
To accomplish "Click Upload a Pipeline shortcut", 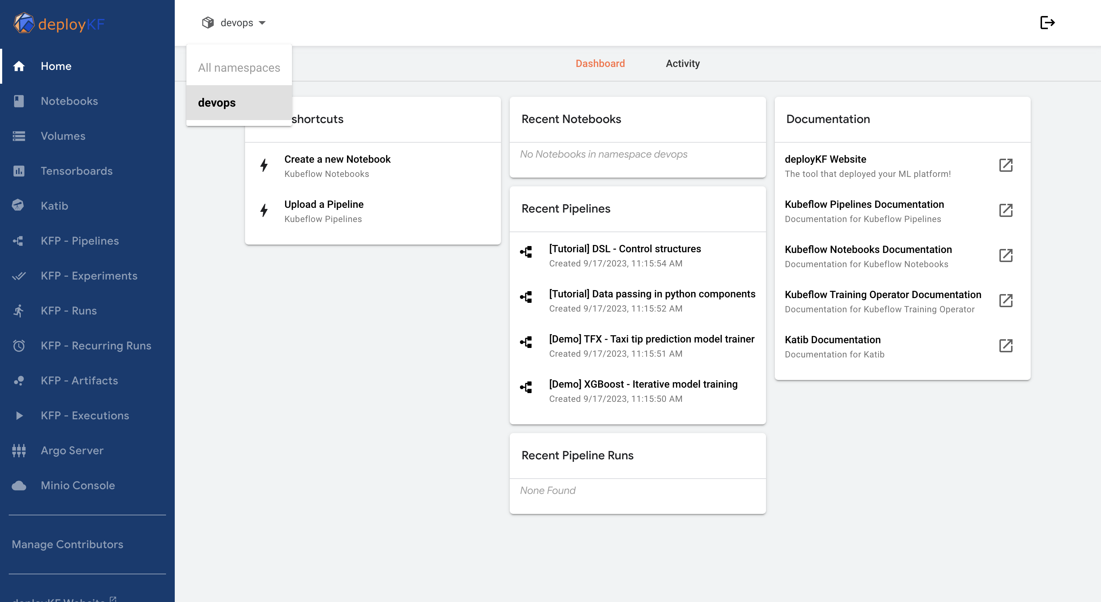I will [373, 211].
